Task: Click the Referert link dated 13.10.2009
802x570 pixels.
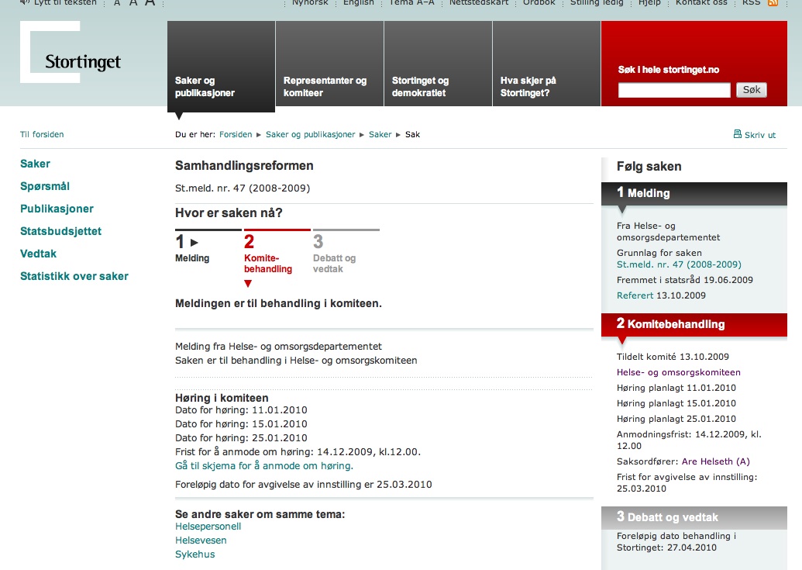Action: pos(635,295)
